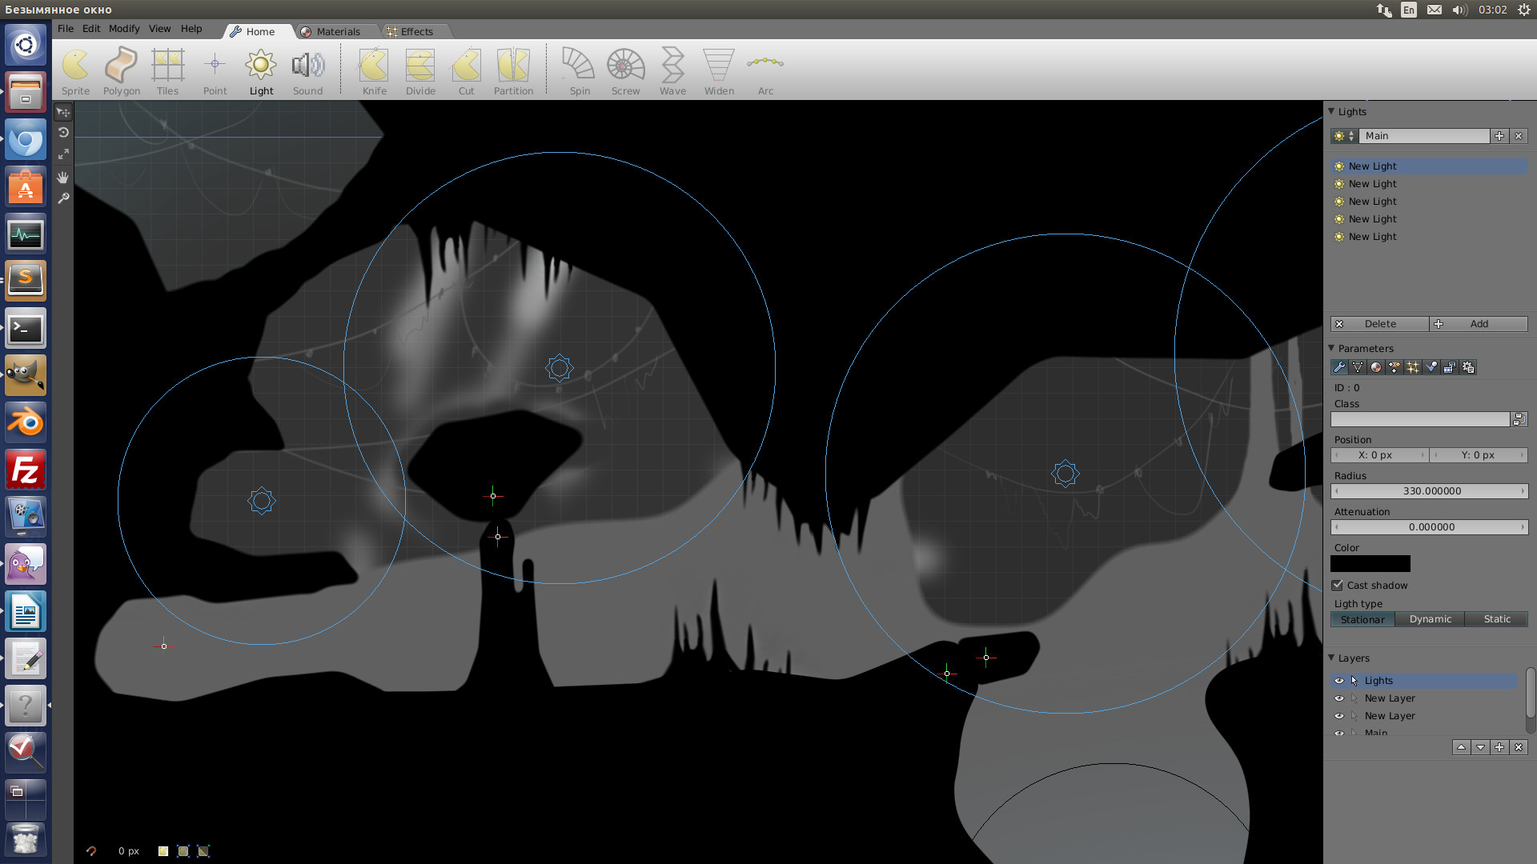Toggle visibility of first New Layer
The height and width of the screenshot is (864, 1537).
tap(1339, 698)
